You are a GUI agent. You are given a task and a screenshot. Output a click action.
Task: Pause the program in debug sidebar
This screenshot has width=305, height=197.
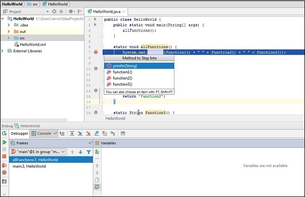click(x=4, y=149)
